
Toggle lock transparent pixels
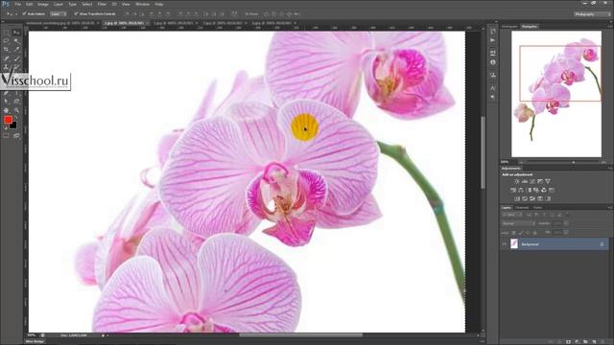tap(513, 233)
